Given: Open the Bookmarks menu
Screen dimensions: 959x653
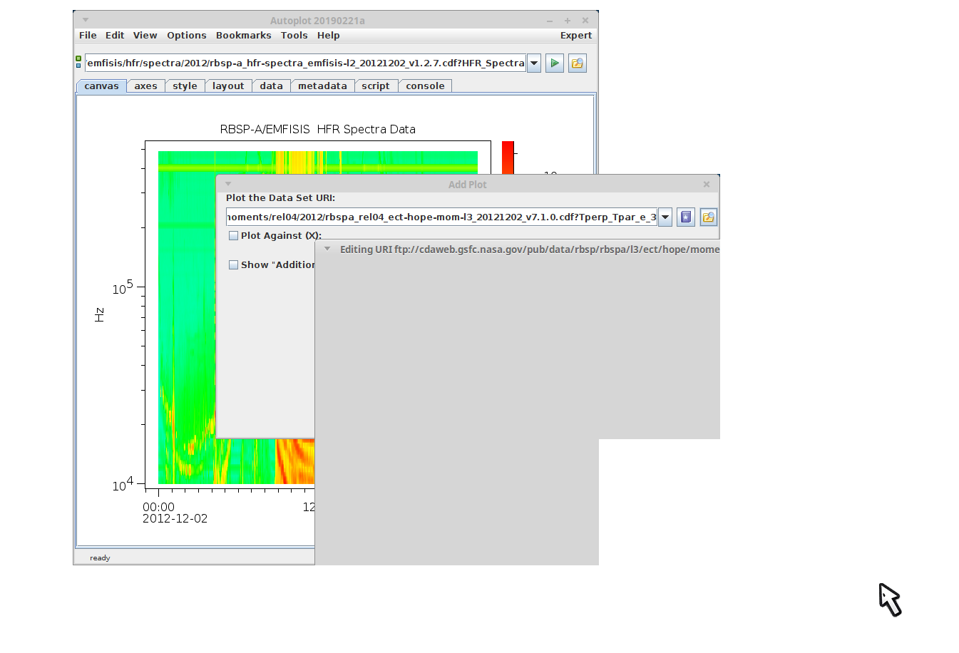Looking at the screenshot, I should 243,36.
